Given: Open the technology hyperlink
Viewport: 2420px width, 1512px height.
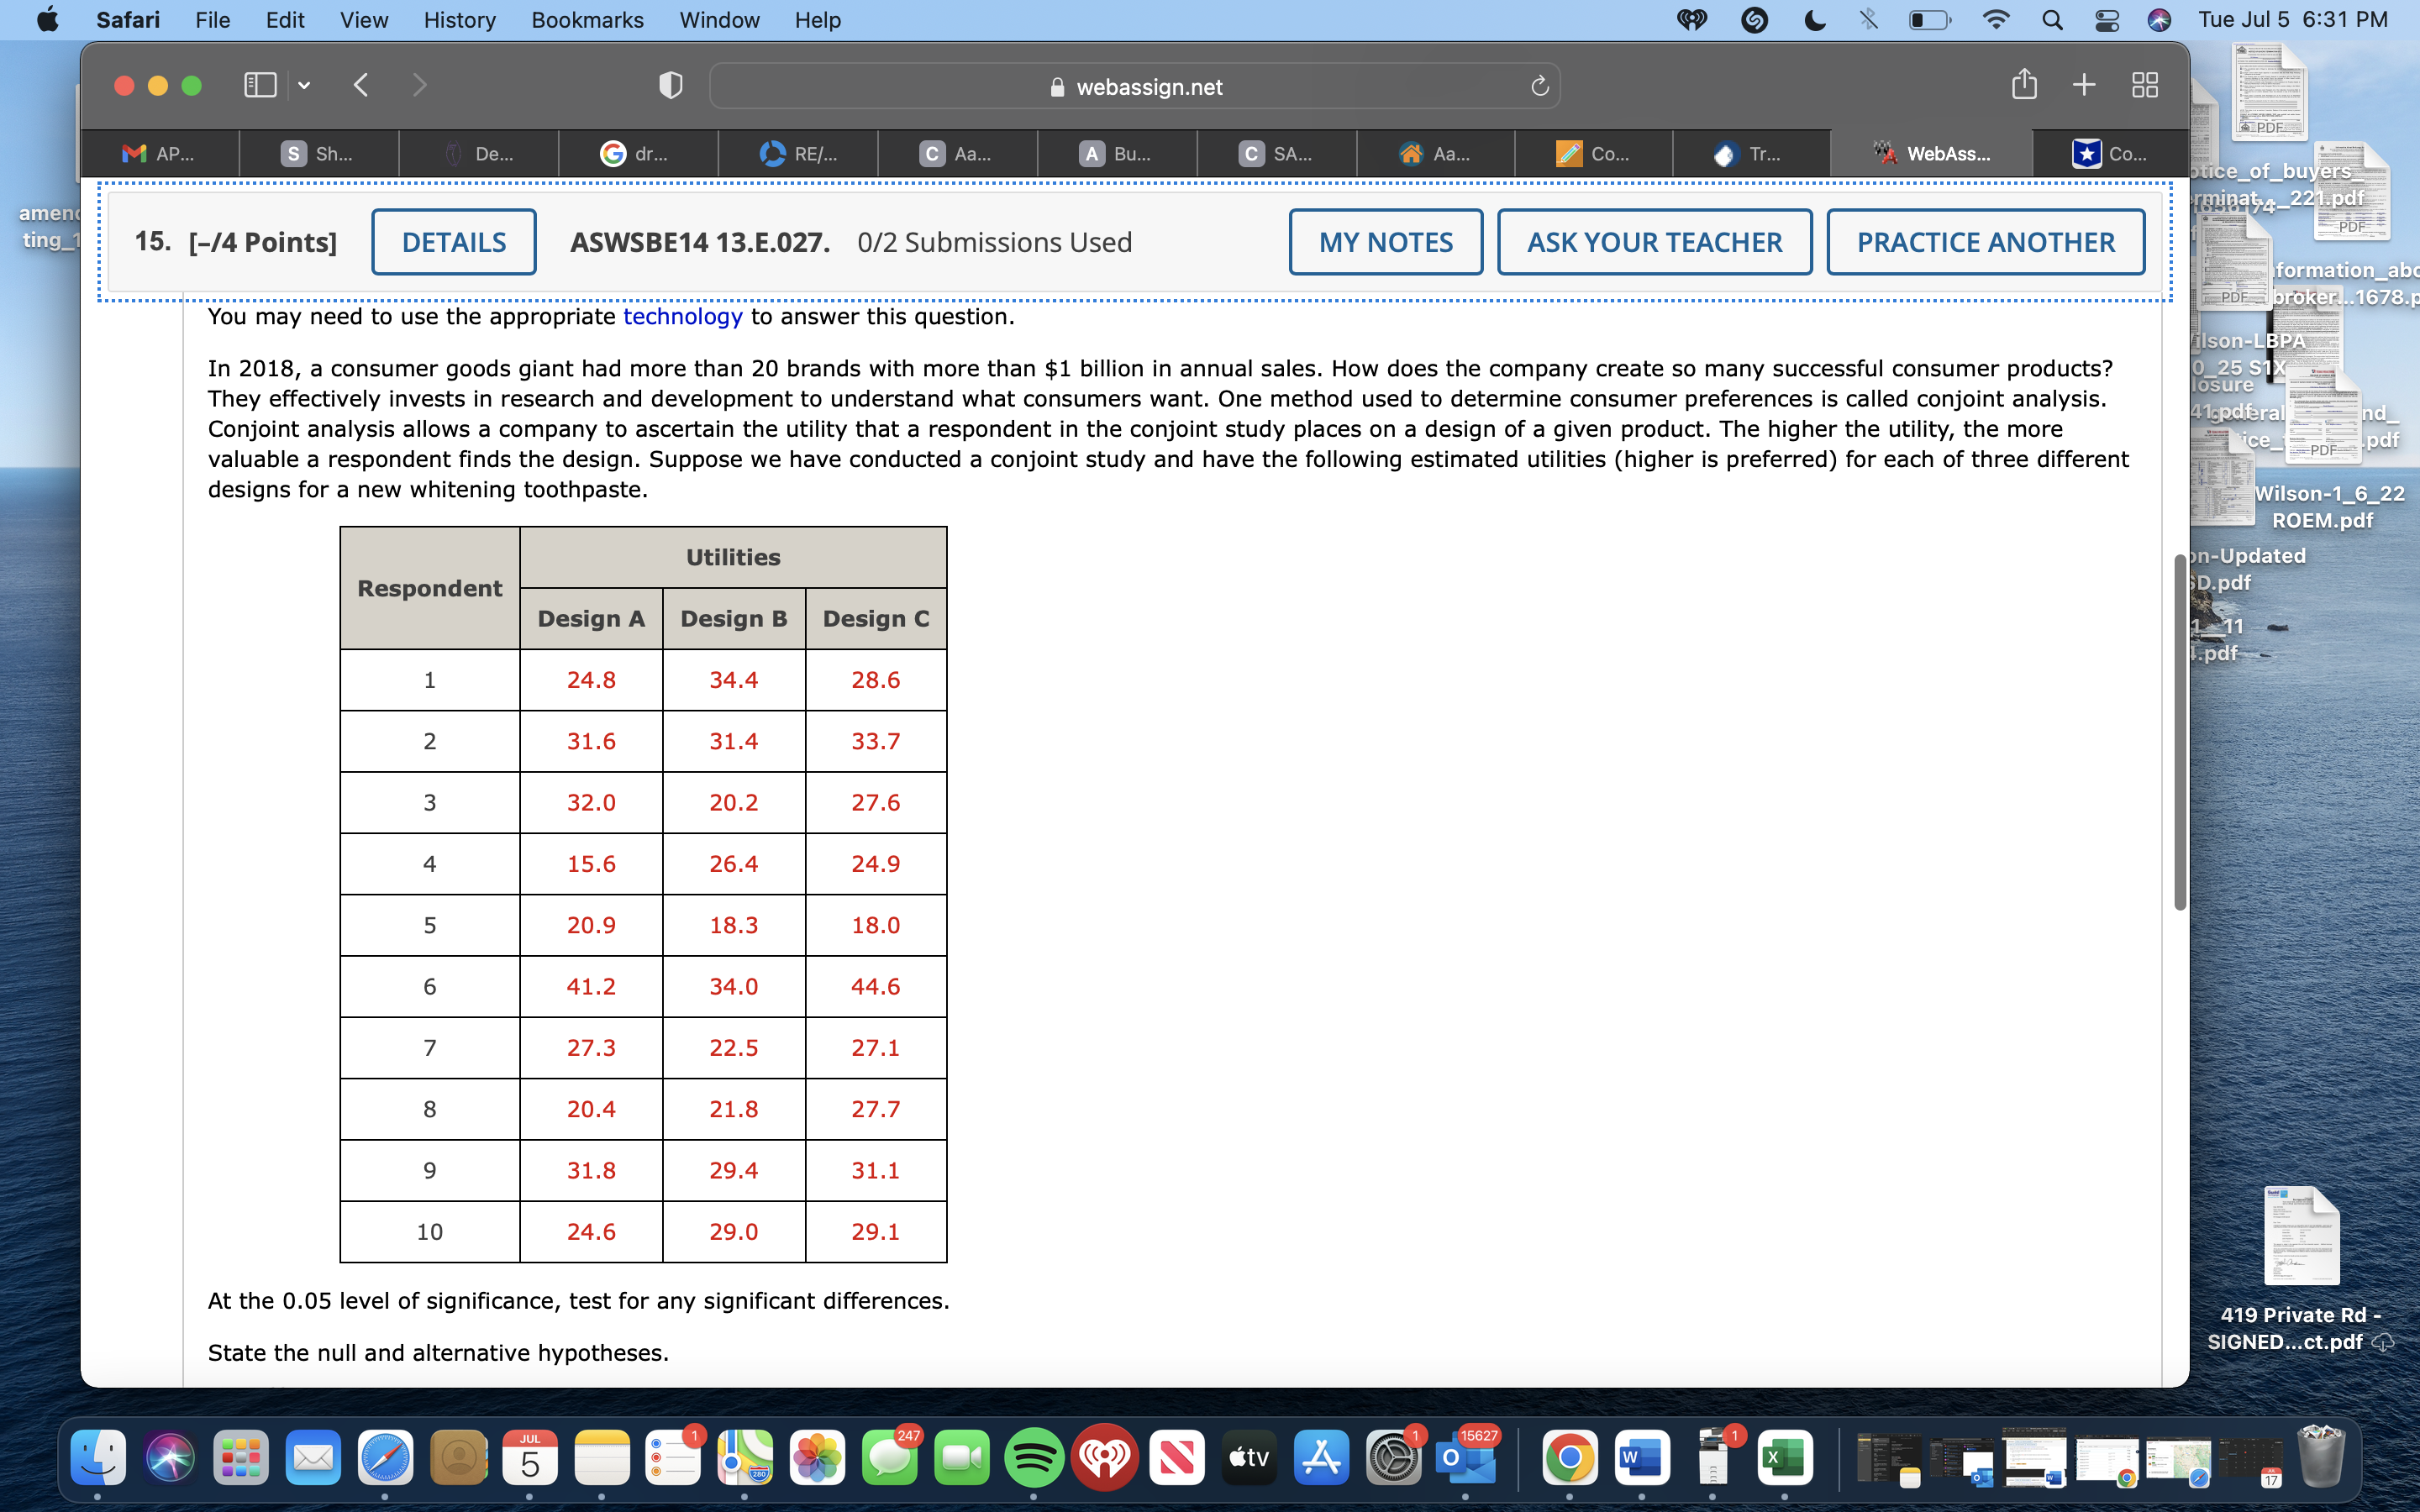Looking at the screenshot, I should (682, 317).
